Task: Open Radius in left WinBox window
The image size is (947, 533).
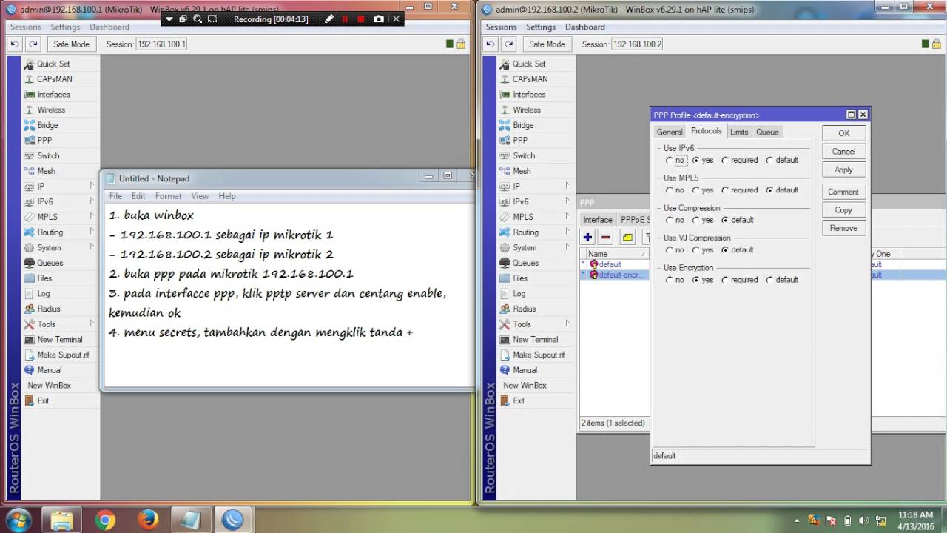Action: coord(48,309)
